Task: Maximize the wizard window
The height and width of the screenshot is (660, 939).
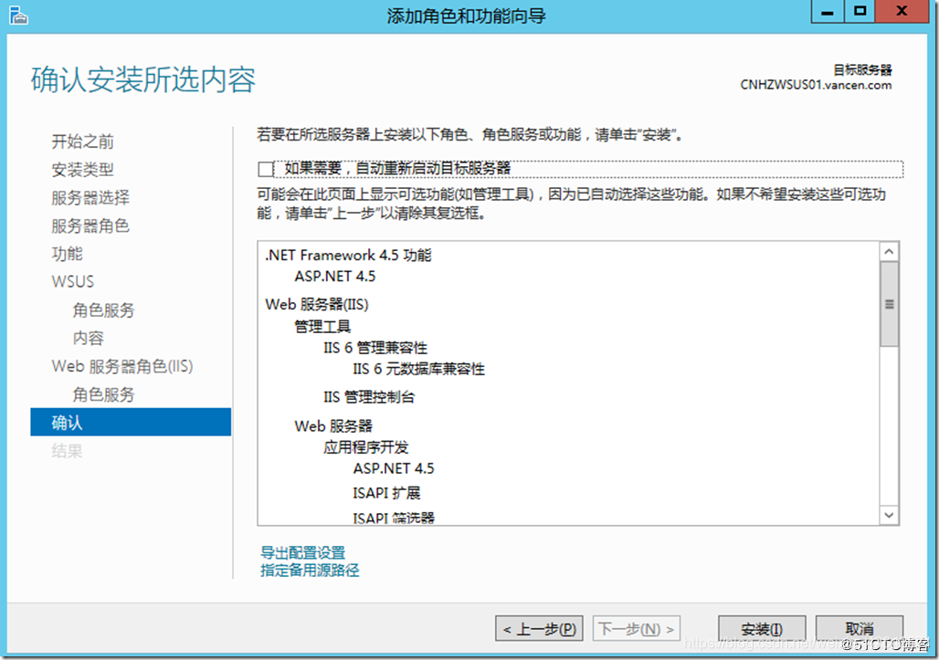Action: pyautogui.click(x=860, y=11)
